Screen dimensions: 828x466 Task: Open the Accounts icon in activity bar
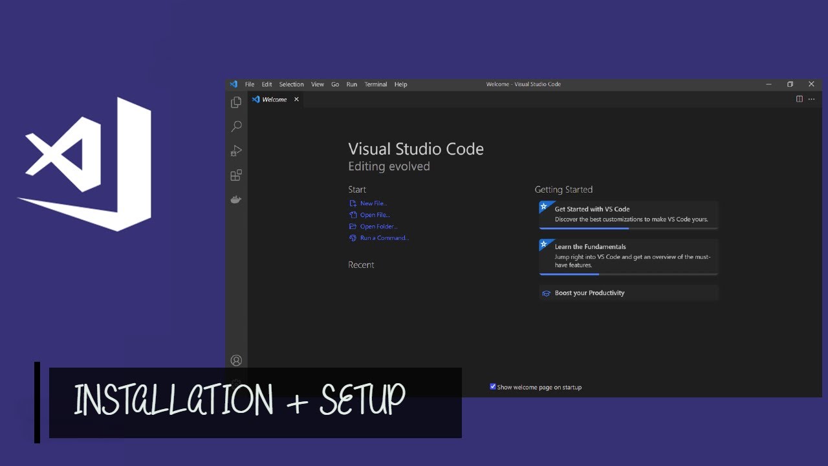click(x=236, y=361)
